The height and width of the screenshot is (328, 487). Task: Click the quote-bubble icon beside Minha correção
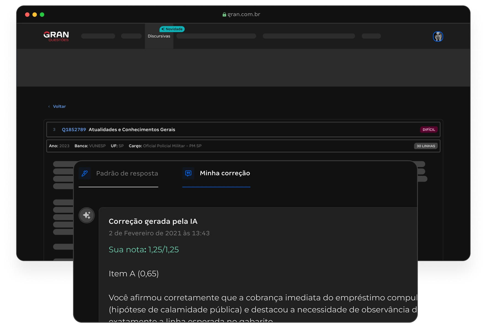click(188, 173)
